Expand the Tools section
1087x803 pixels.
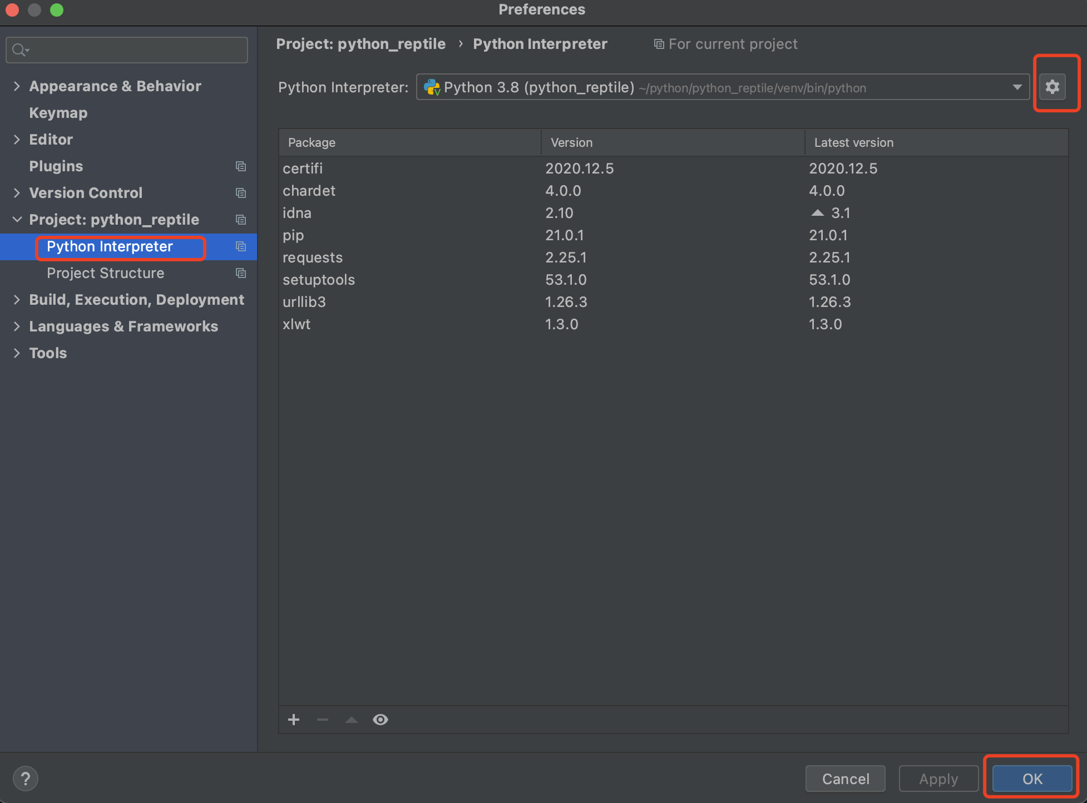coord(17,353)
